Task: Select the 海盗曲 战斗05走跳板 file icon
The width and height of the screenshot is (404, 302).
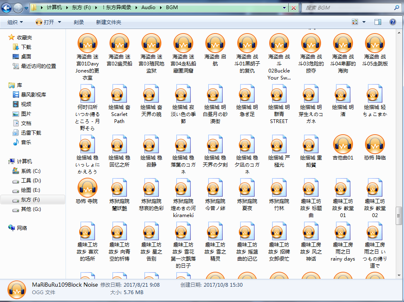Action: point(375,43)
